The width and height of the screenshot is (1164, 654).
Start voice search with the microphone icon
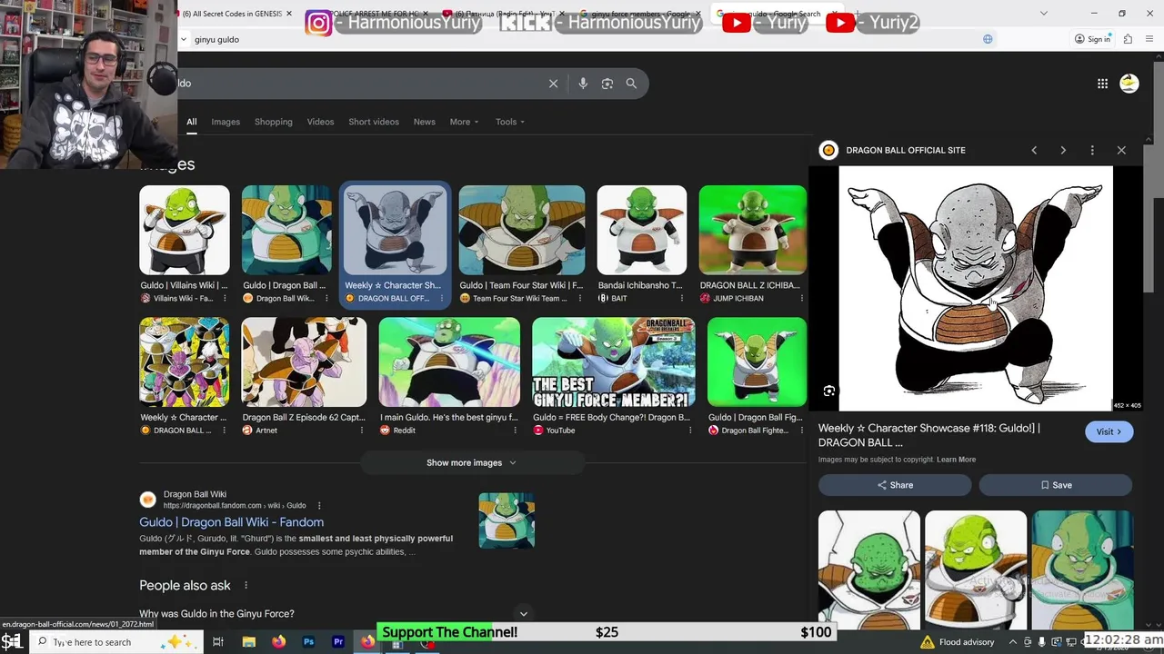[x=583, y=84]
